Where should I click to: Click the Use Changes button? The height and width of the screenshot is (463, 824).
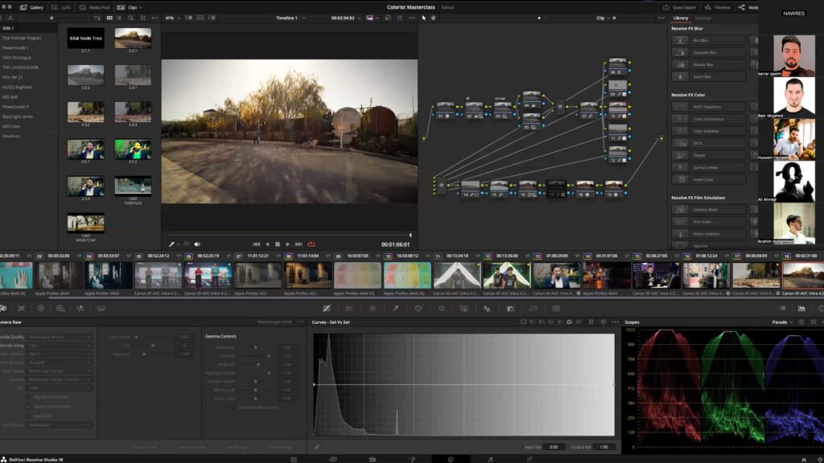coord(237,447)
